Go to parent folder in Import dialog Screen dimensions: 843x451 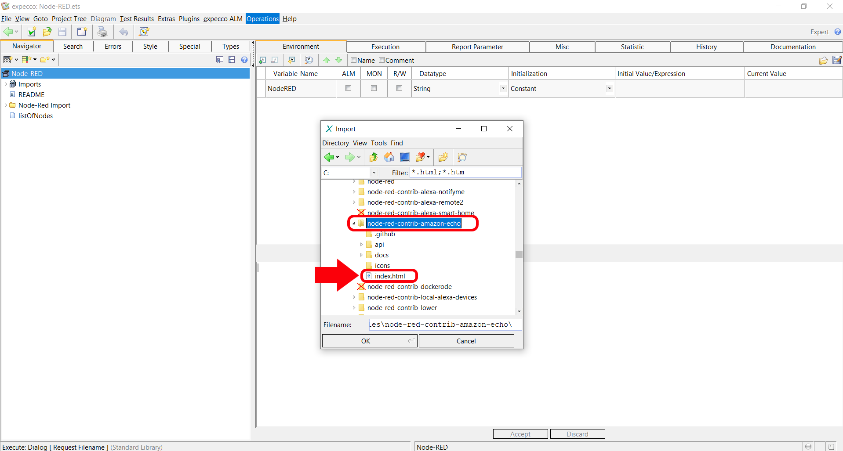tap(373, 157)
